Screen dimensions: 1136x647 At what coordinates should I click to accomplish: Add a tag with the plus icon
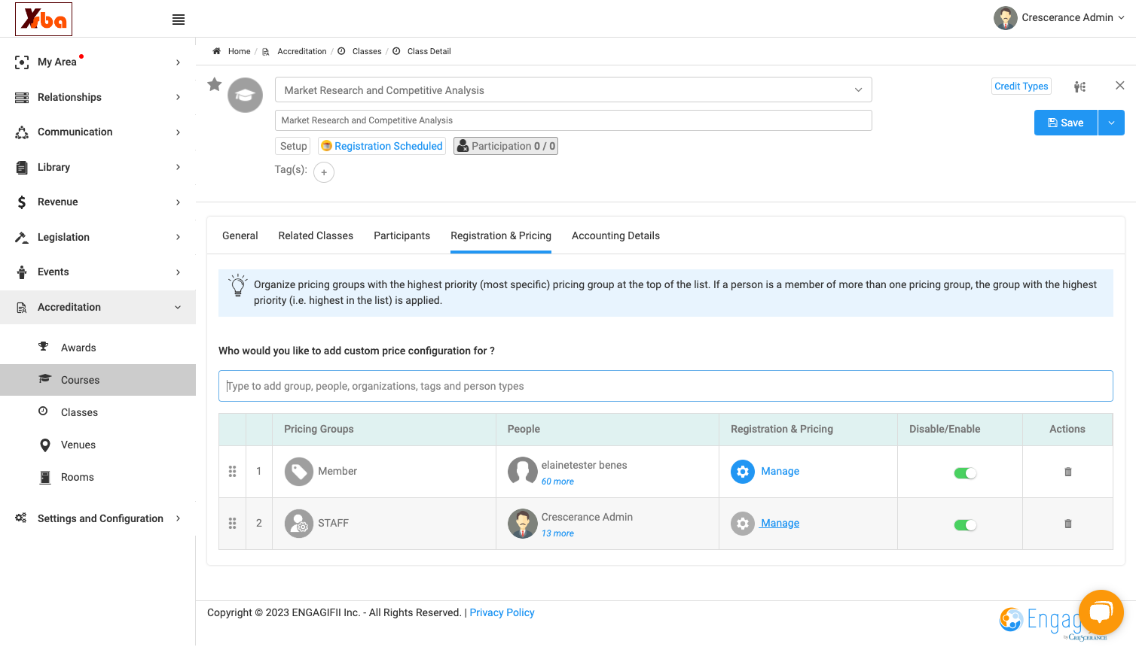click(x=324, y=172)
